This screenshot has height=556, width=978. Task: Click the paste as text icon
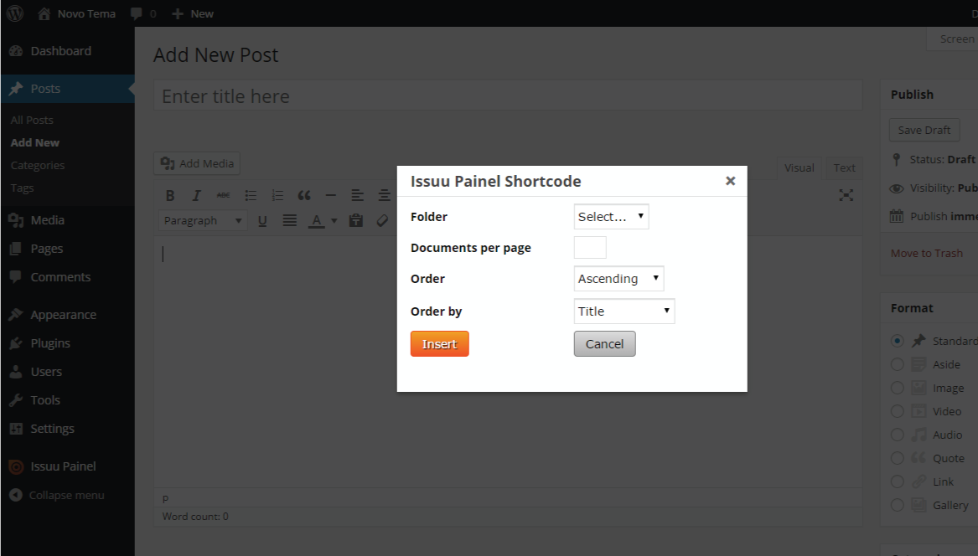[x=356, y=221]
